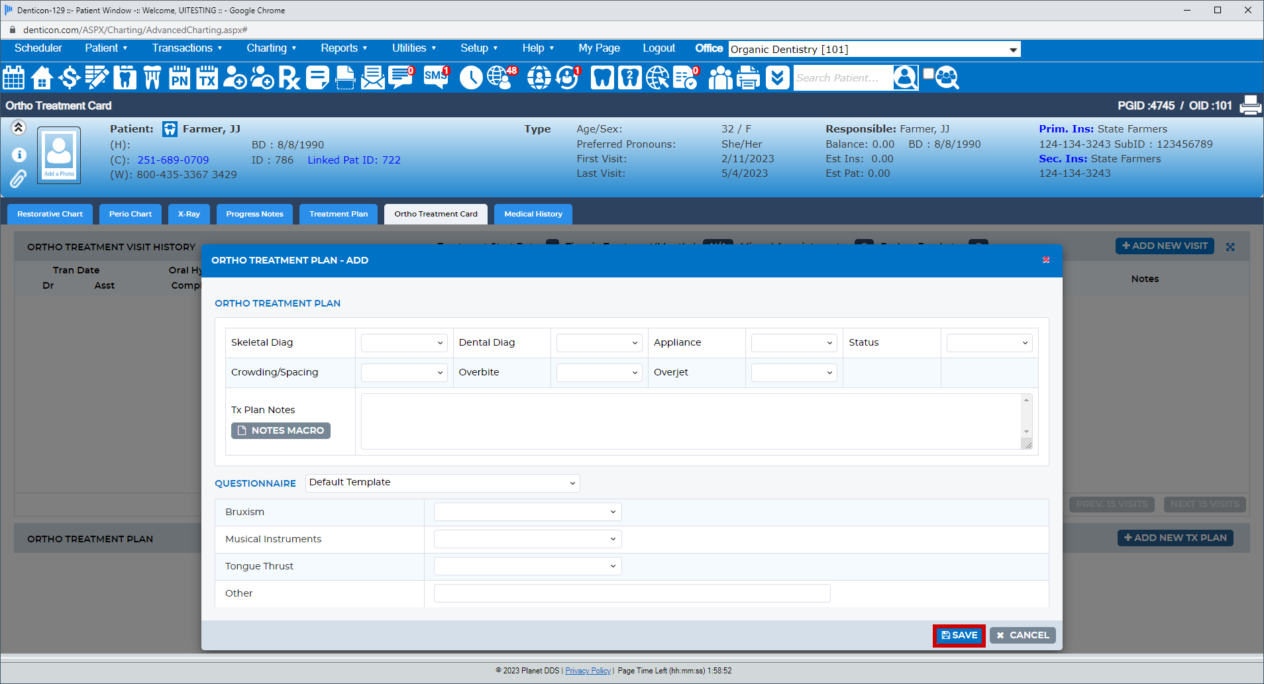Open the time clock icon
This screenshot has height=684, width=1264.
[x=471, y=77]
